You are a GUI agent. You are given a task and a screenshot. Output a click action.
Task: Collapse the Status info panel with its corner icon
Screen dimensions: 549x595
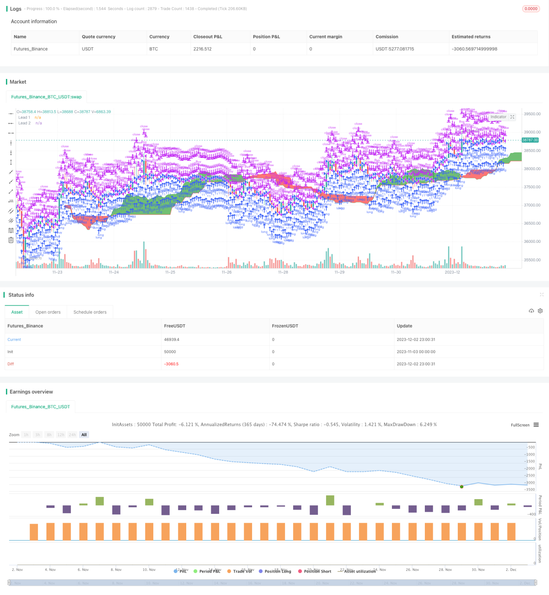(x=541, y=295)
